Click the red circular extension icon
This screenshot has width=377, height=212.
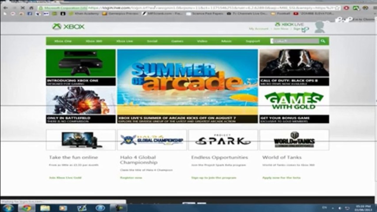pyautogui.click(x=346, y=8)
